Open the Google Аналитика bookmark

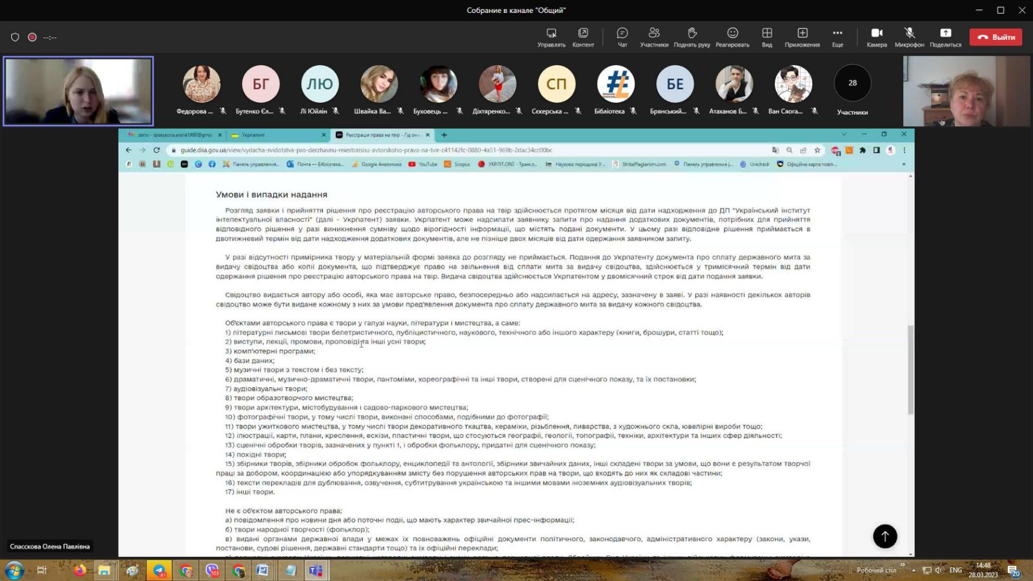(x=377, y=164)
